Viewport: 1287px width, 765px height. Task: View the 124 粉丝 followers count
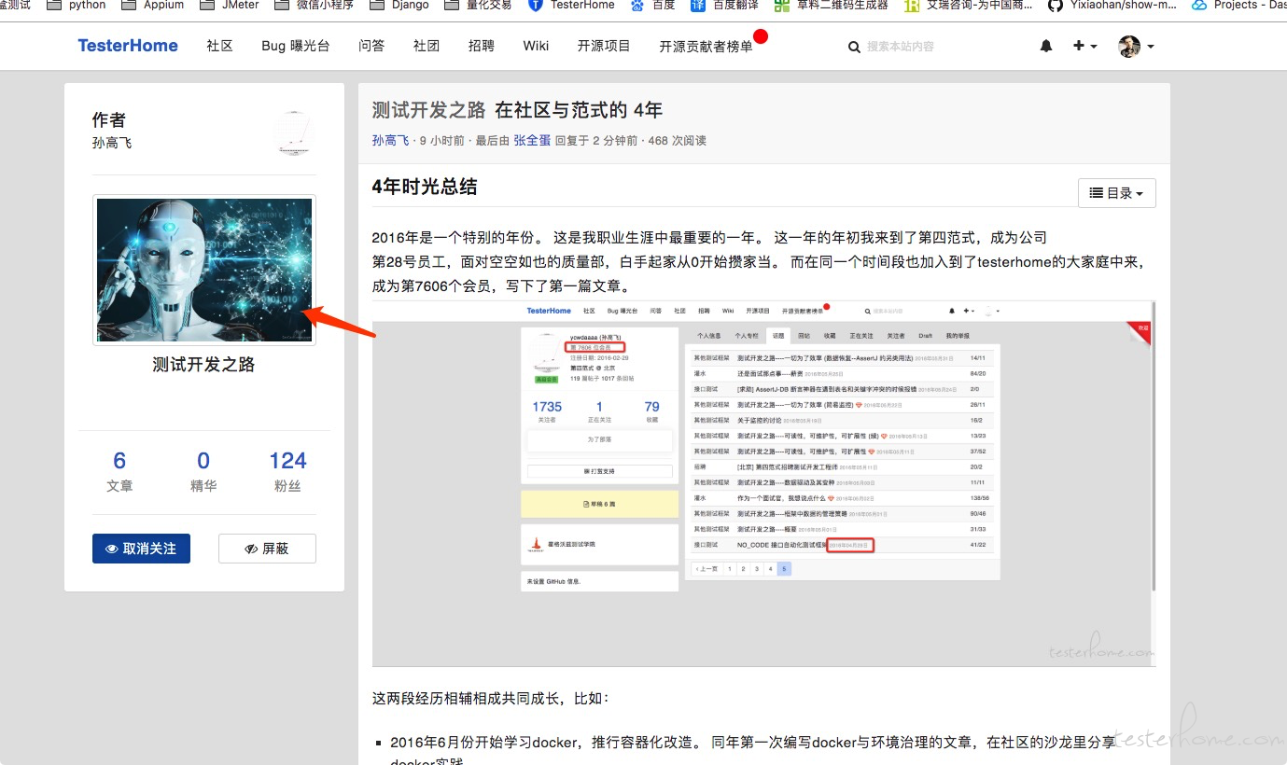click(287, 471)
